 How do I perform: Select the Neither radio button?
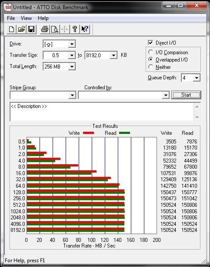point(150,67)
